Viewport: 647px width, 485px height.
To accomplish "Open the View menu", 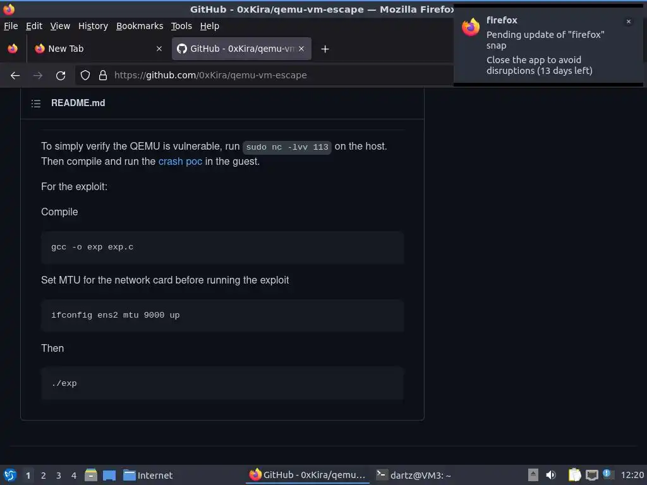I will [60, 26].
